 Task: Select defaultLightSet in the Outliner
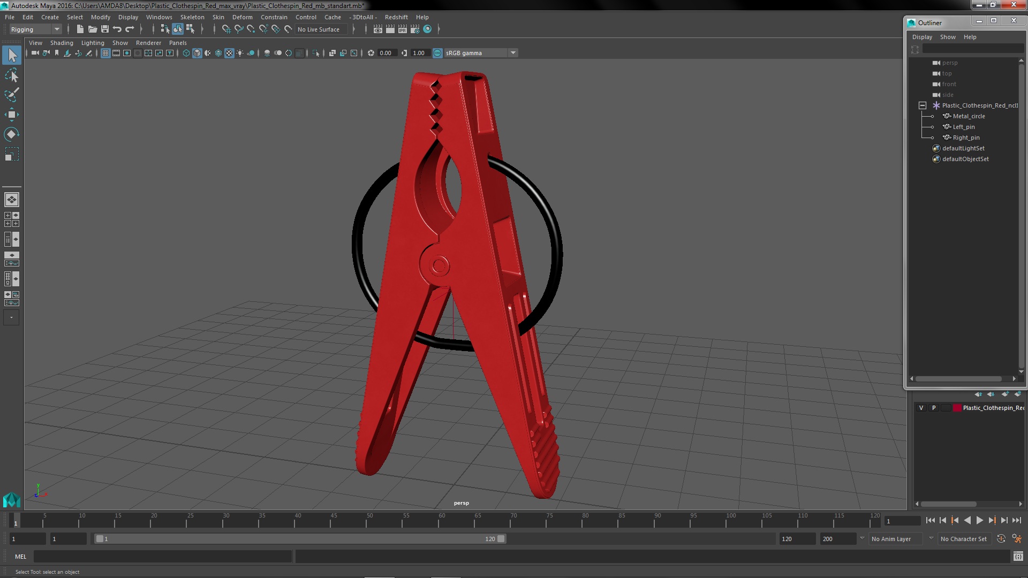(x=963, y=148)
